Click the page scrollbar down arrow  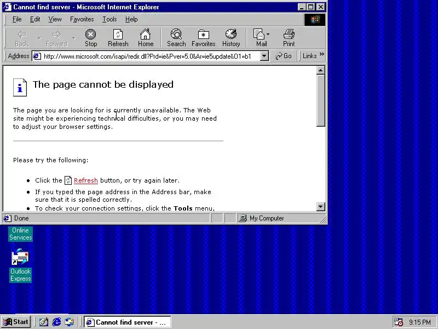(321, 207)
